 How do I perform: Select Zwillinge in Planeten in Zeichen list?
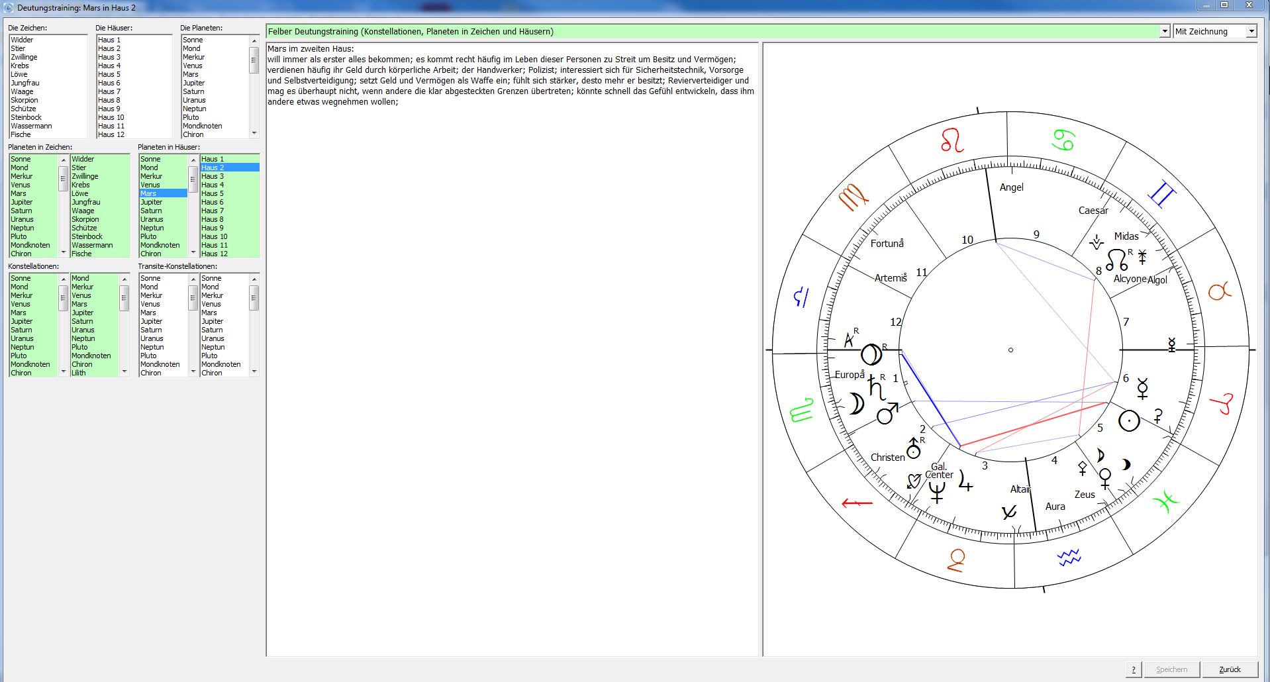point(99,176)
